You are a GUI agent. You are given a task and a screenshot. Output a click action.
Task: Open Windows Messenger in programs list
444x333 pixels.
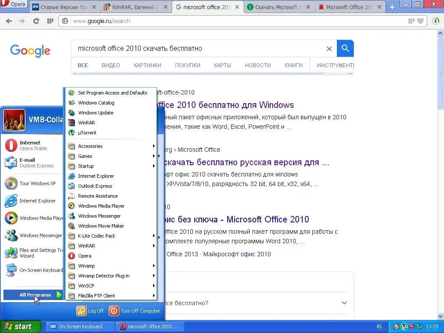pos(111,216)
